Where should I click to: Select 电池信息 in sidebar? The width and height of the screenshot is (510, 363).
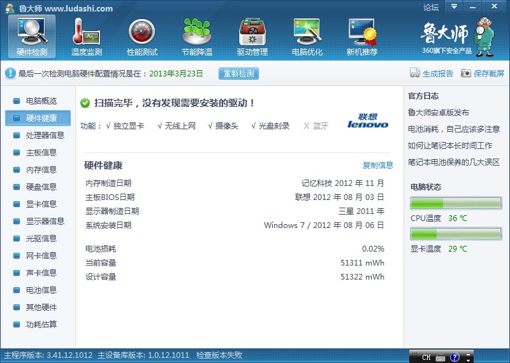(38, 290)
